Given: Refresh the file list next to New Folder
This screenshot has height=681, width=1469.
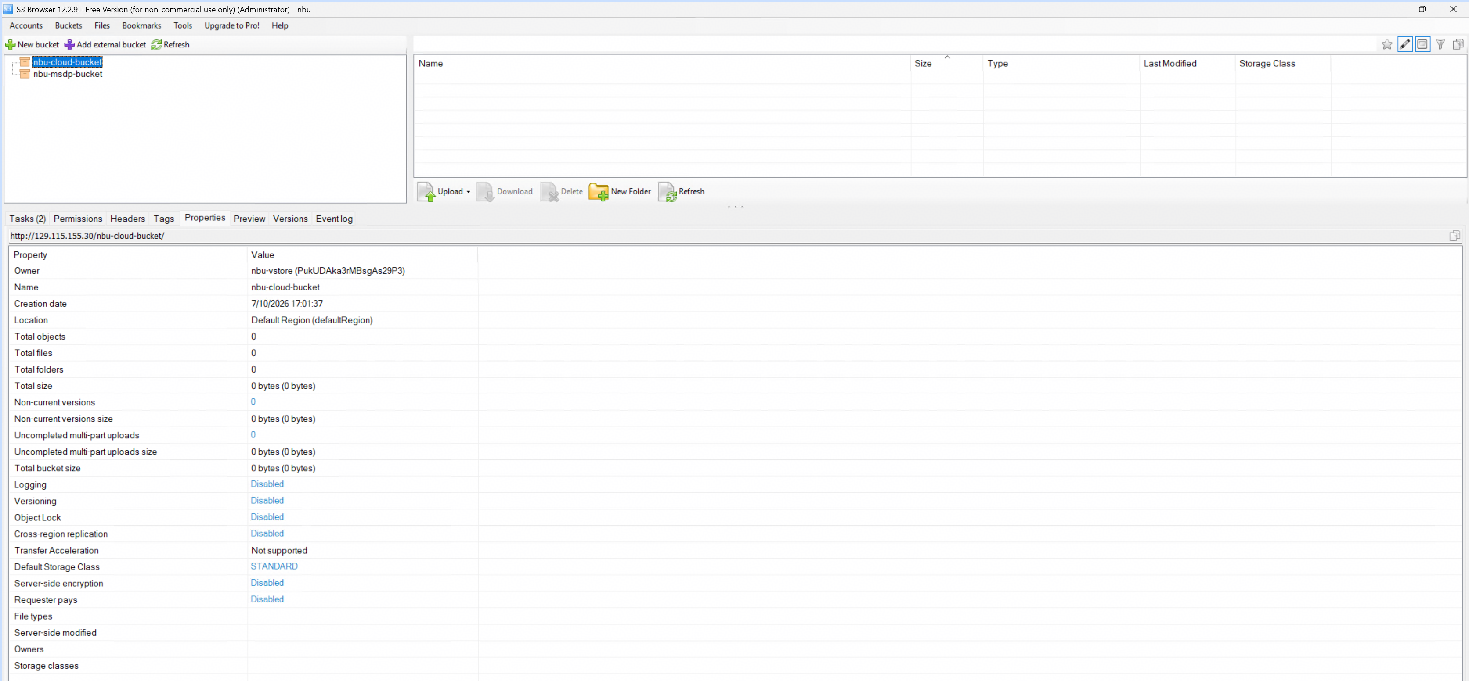Looking at the screenshot, I should tap(682, 191).
